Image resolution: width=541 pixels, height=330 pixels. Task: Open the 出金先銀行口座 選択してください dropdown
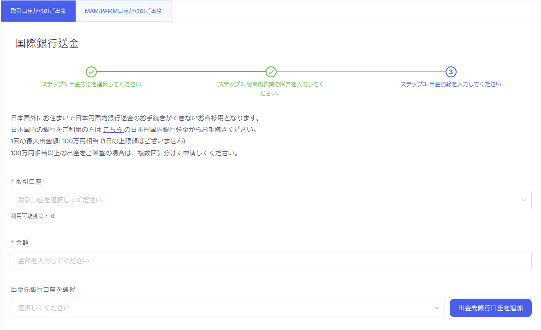[221, 308]
